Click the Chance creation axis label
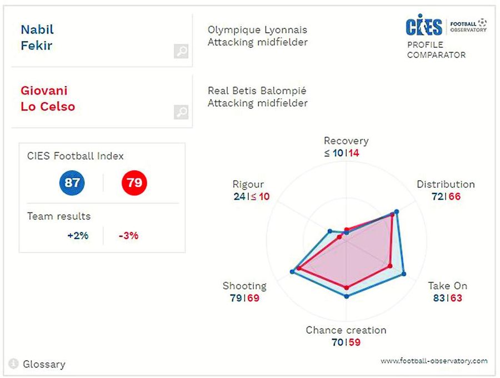This screenshot has width=500, height=378. coord(346,330)
